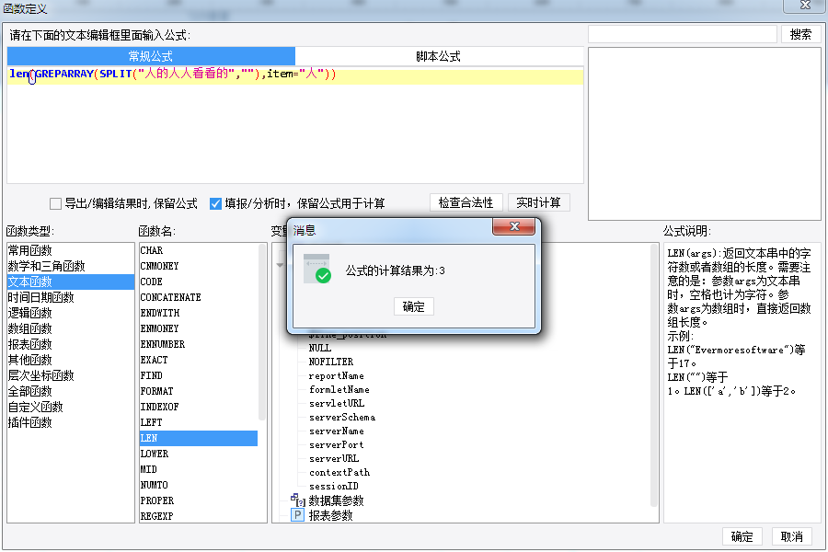Screen dimensions: 828x552
Task: Click the variable list scrollbar
Action: pyautogui.click(x=654, y=375)
